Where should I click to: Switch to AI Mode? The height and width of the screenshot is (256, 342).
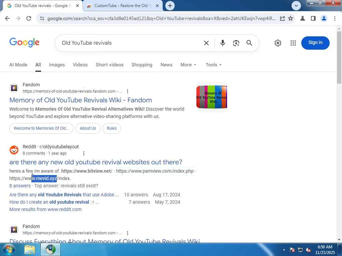18,65
